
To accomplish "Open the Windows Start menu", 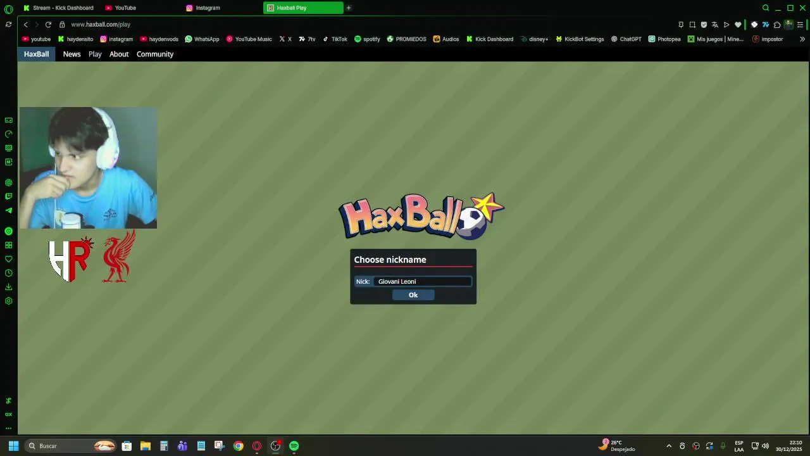I will click(x=13, y=446).
